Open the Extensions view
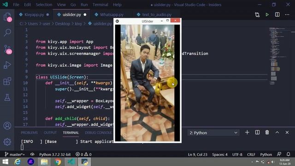Screen dimensions: 295x166 point(7,81)
